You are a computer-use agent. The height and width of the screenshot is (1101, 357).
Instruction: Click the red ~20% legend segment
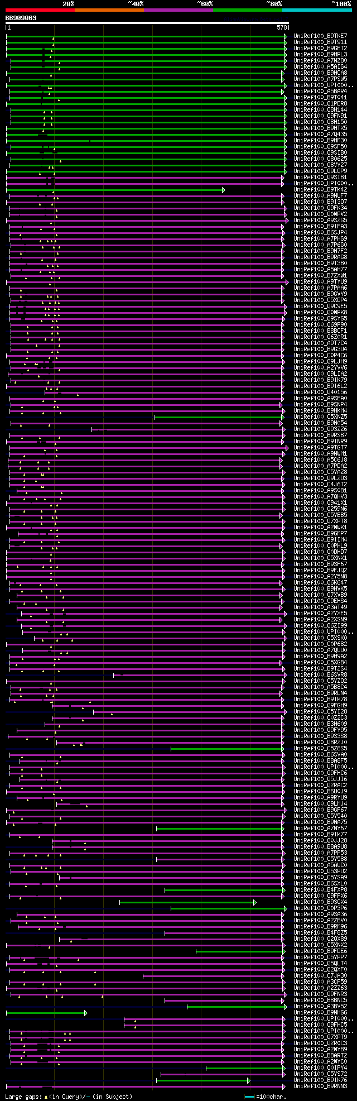pos(40,9)
